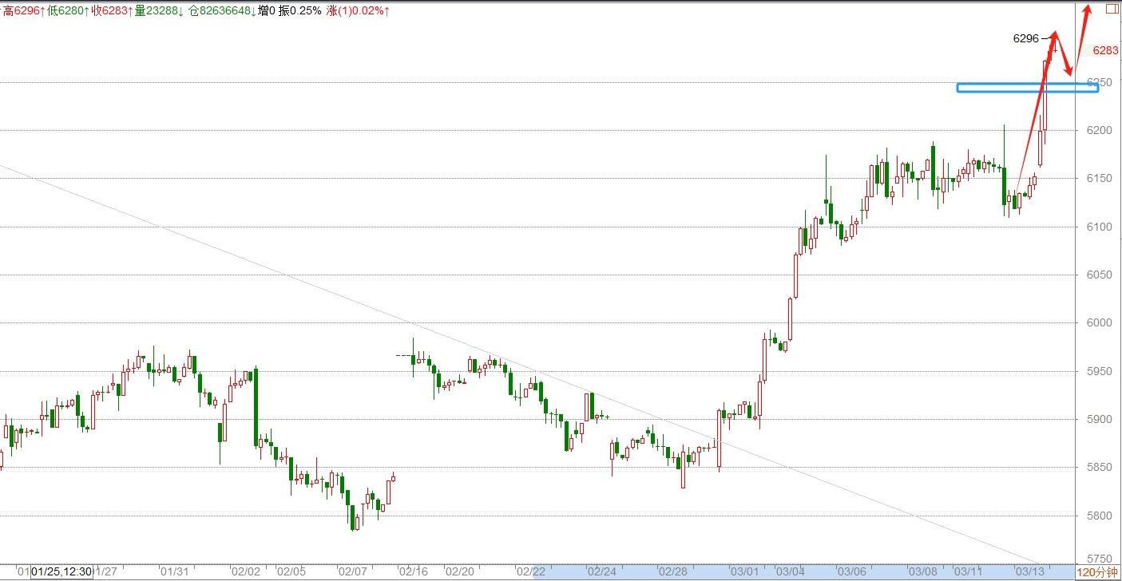The image size is (1122, 581).
Task: Click the amplitude text 振0.25%
Action: click(x=300, y=11)
